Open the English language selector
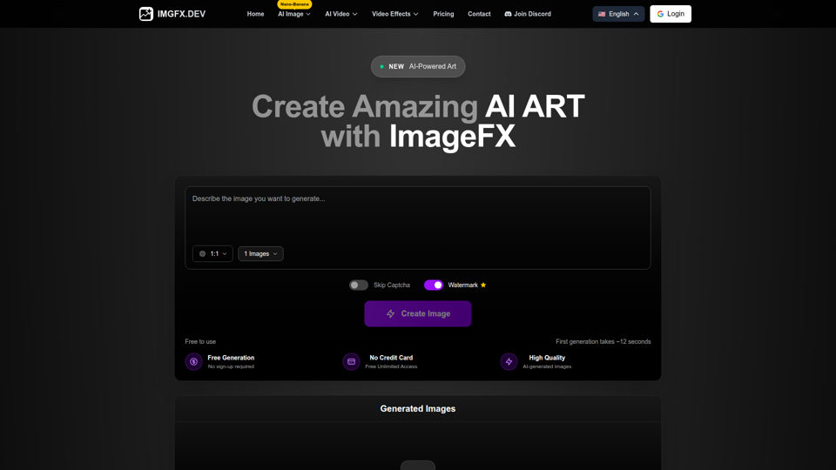The width and height of the screenshot is (836, 470). coord(618,14)
